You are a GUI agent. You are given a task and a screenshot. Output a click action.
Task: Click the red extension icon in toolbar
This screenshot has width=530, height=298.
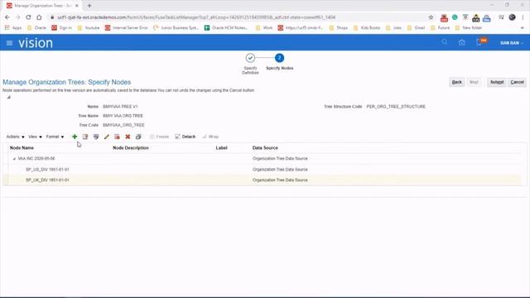click(x=444, y=17)
